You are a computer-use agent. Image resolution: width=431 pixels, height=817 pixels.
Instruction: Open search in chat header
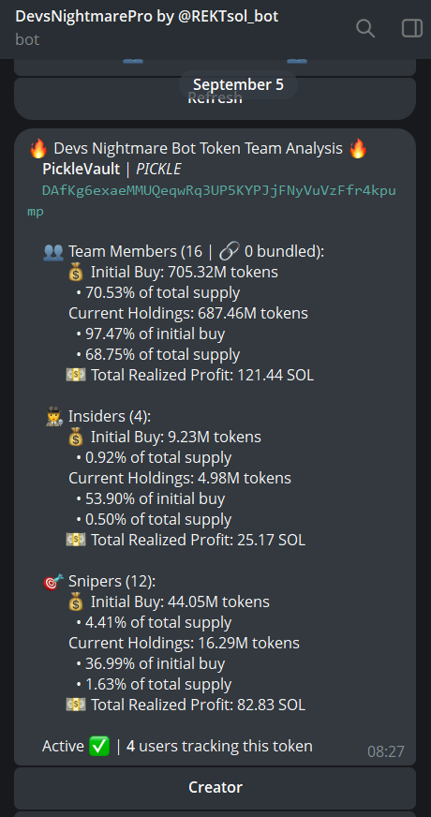(x=364, y=28)
